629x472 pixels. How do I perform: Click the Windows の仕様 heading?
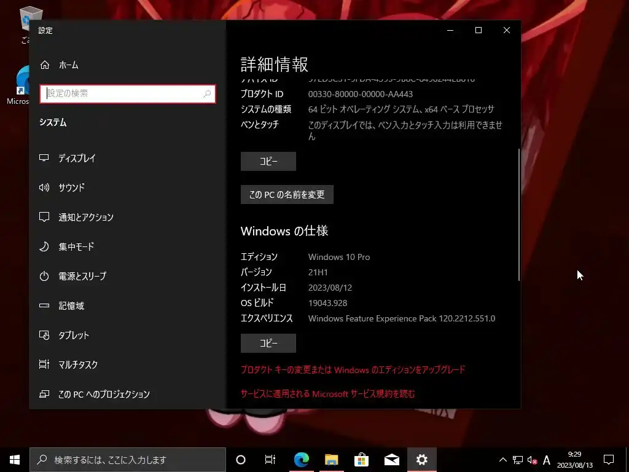coord(284,231)
